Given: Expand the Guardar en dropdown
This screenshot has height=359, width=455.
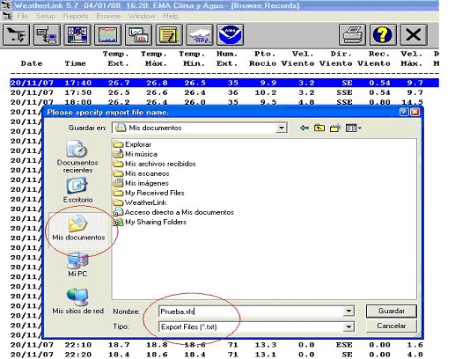Looking at the screenshot, I should click(282, 128).
